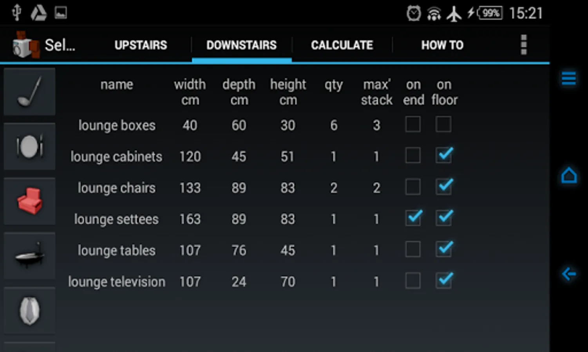Open the black bathtub category icon

(x=29, y=256)
